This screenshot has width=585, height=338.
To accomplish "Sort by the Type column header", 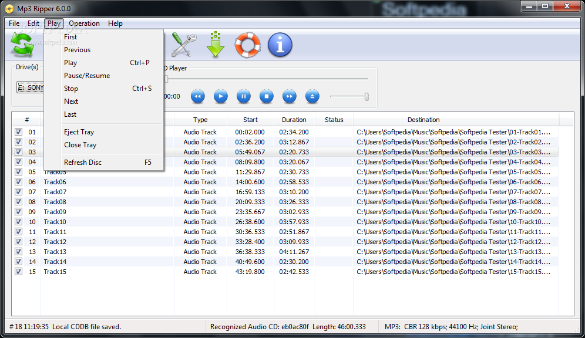I will pyautogui.click(x=200, y=120).
